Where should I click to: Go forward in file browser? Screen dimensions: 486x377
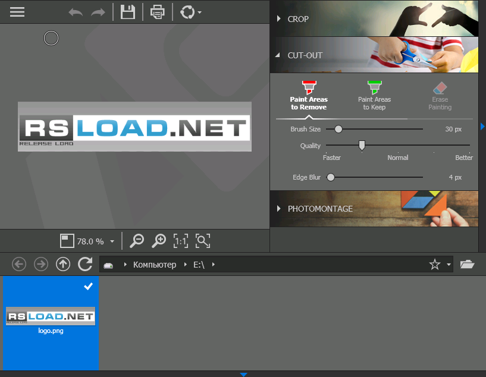[x=41, y=264]
